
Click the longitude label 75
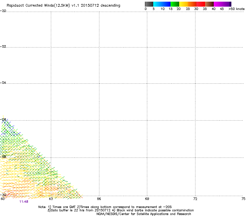coord(243,199)
